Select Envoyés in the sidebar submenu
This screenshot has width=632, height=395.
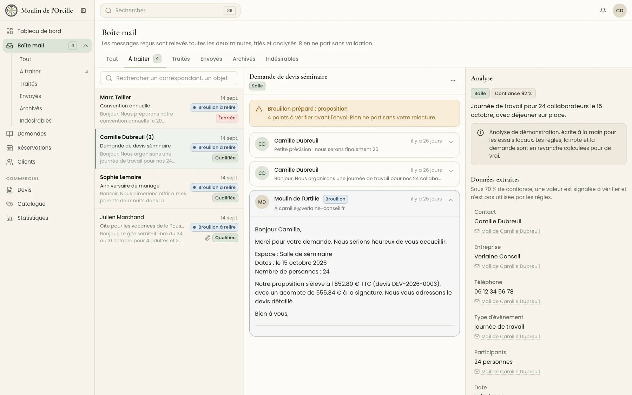click(x=30, y=96)
